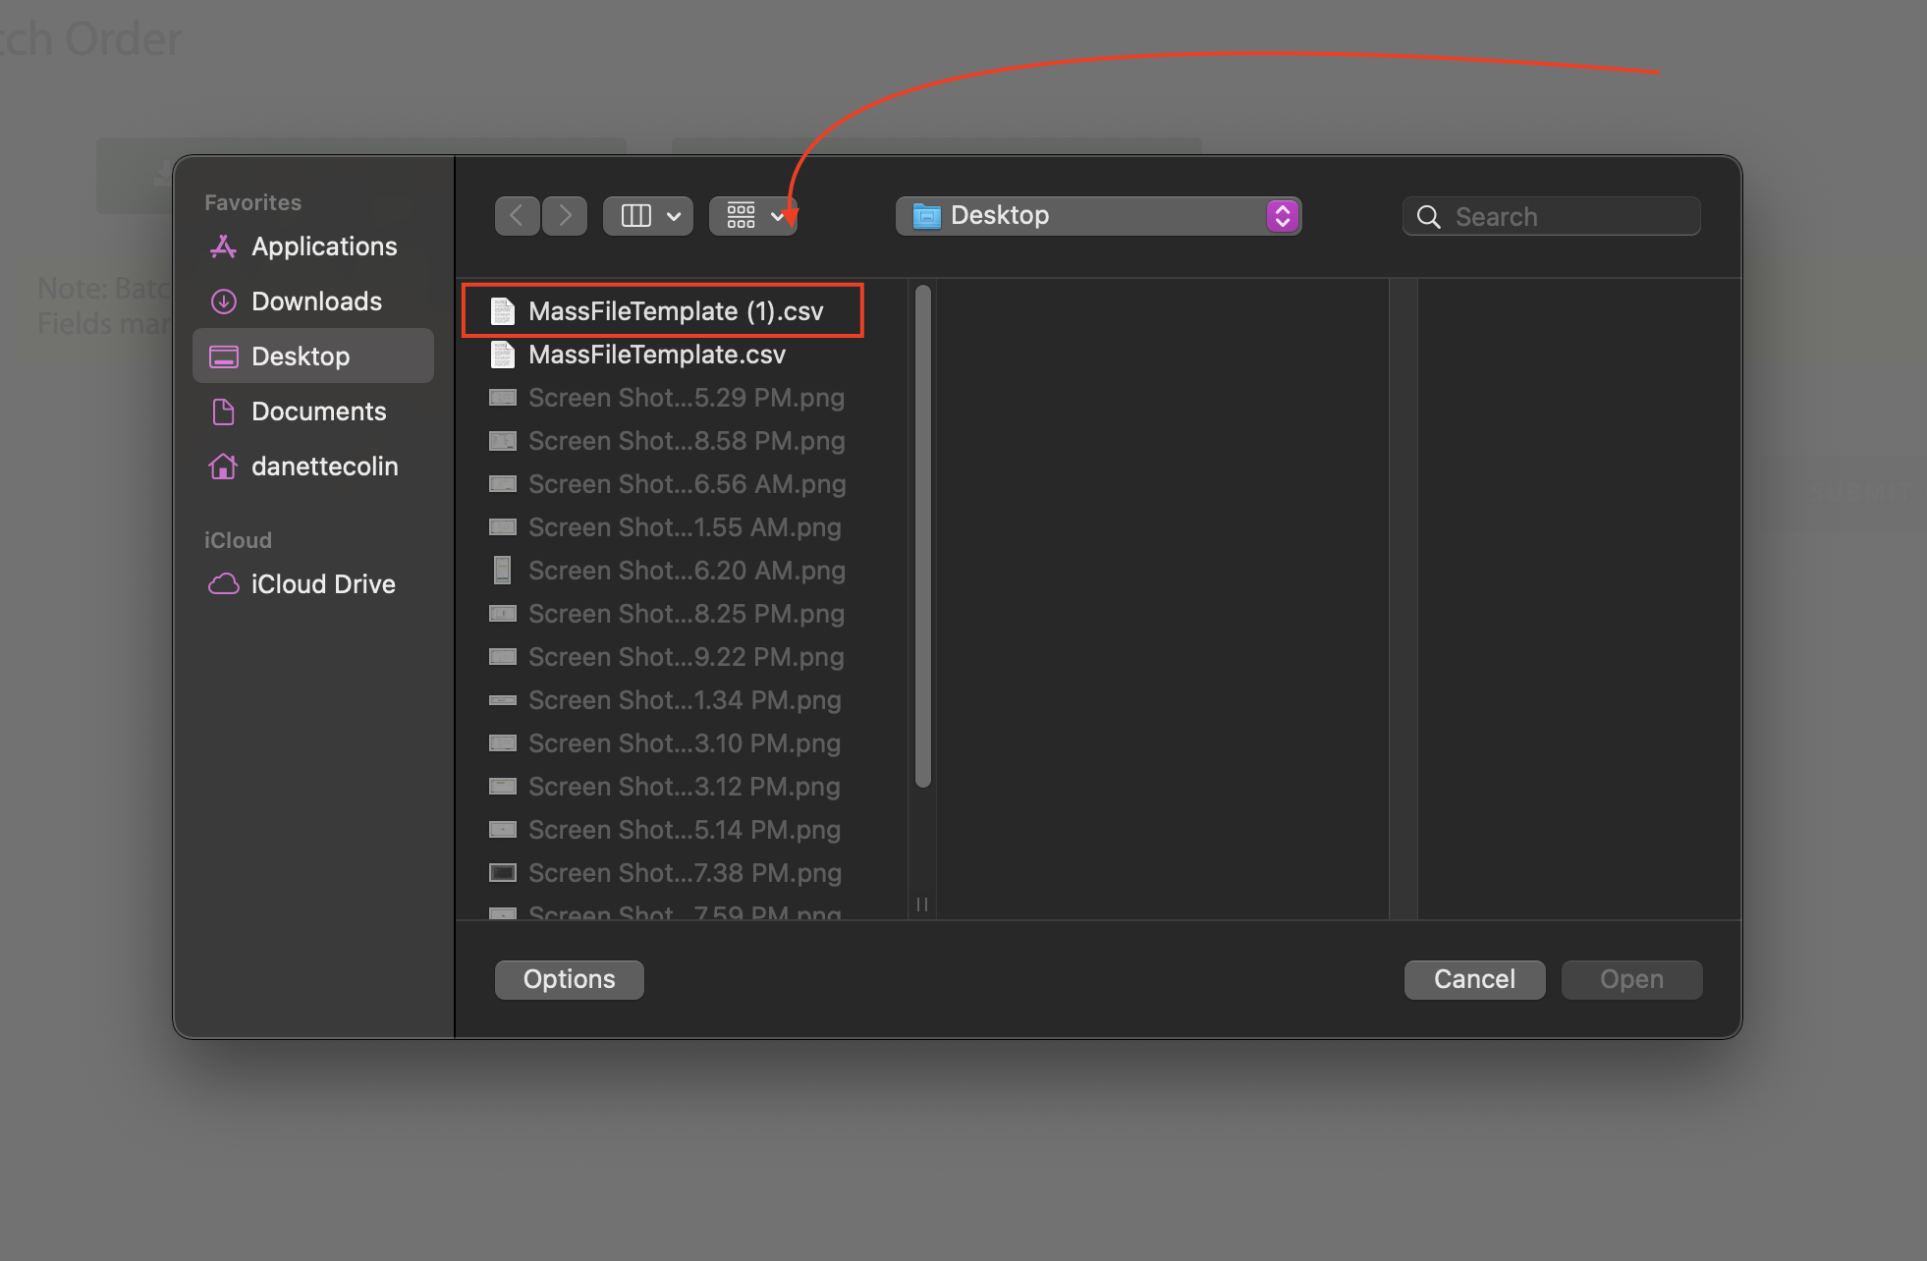Click the Options button

coord(570,980)
